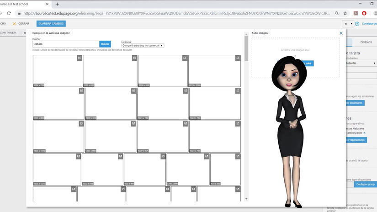Viewport: 377px width, 212px height.
Task: Click the search field containing 'caballo'
Action: pos(66,44)
